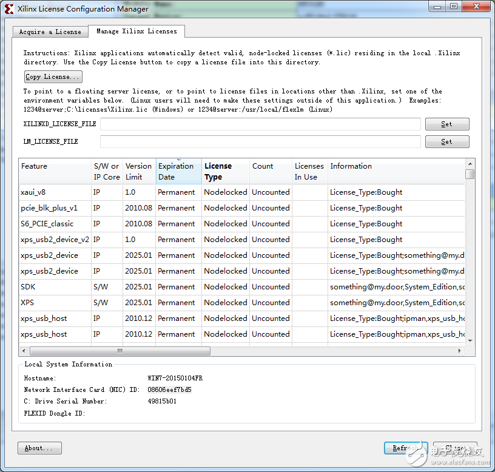This screenshot has width=495, height=472.
Task: Open the About dialog
Action: tap(39, 448)
